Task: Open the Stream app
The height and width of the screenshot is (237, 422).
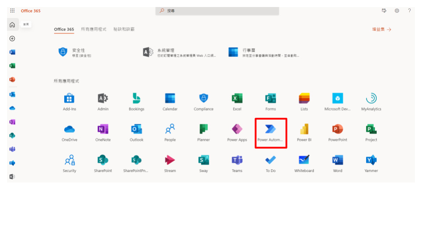Action: click(170, 164)
